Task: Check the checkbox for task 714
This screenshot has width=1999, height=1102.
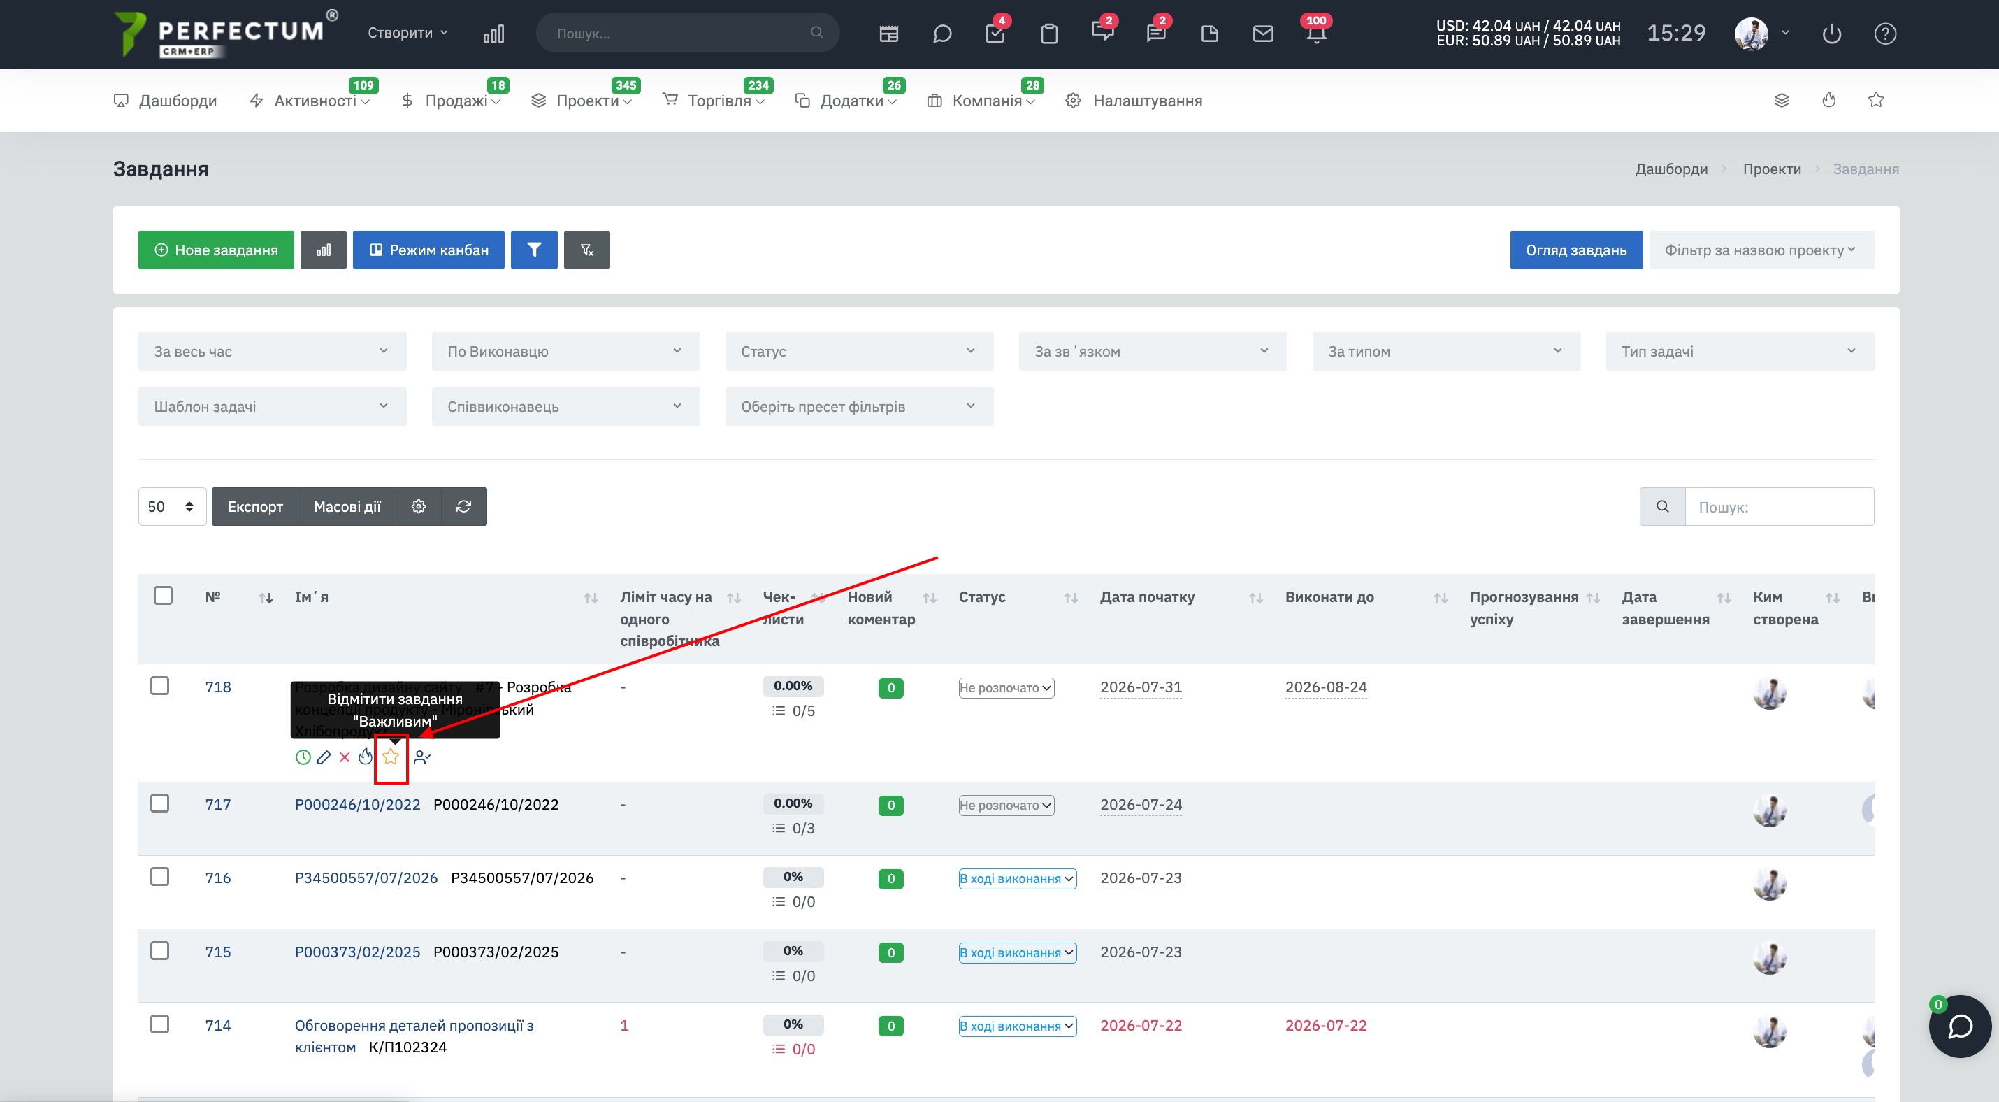Action: click(x=160, y=1024)
